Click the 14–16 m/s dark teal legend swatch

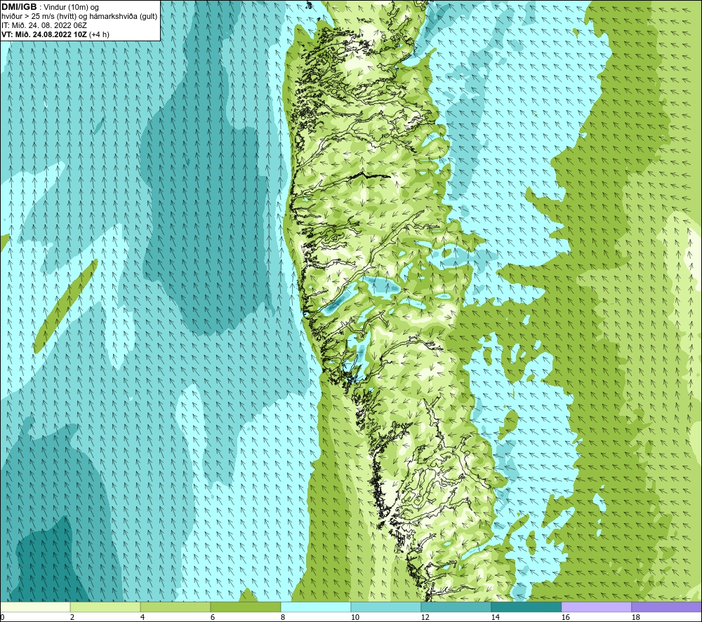pos(526,607)
